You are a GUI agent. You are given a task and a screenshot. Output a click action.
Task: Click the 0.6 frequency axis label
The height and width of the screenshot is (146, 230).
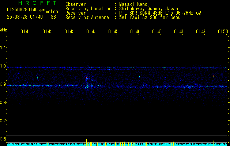click(x=3, y=139)
